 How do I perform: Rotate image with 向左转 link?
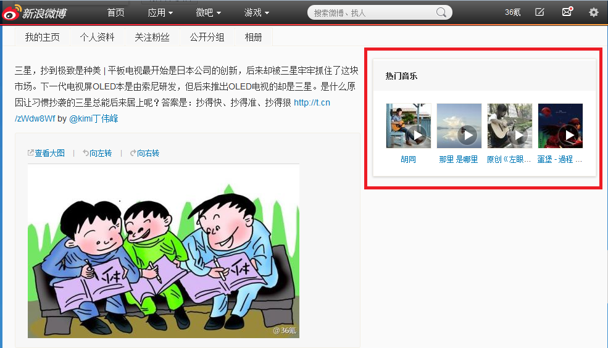(97, 153)
